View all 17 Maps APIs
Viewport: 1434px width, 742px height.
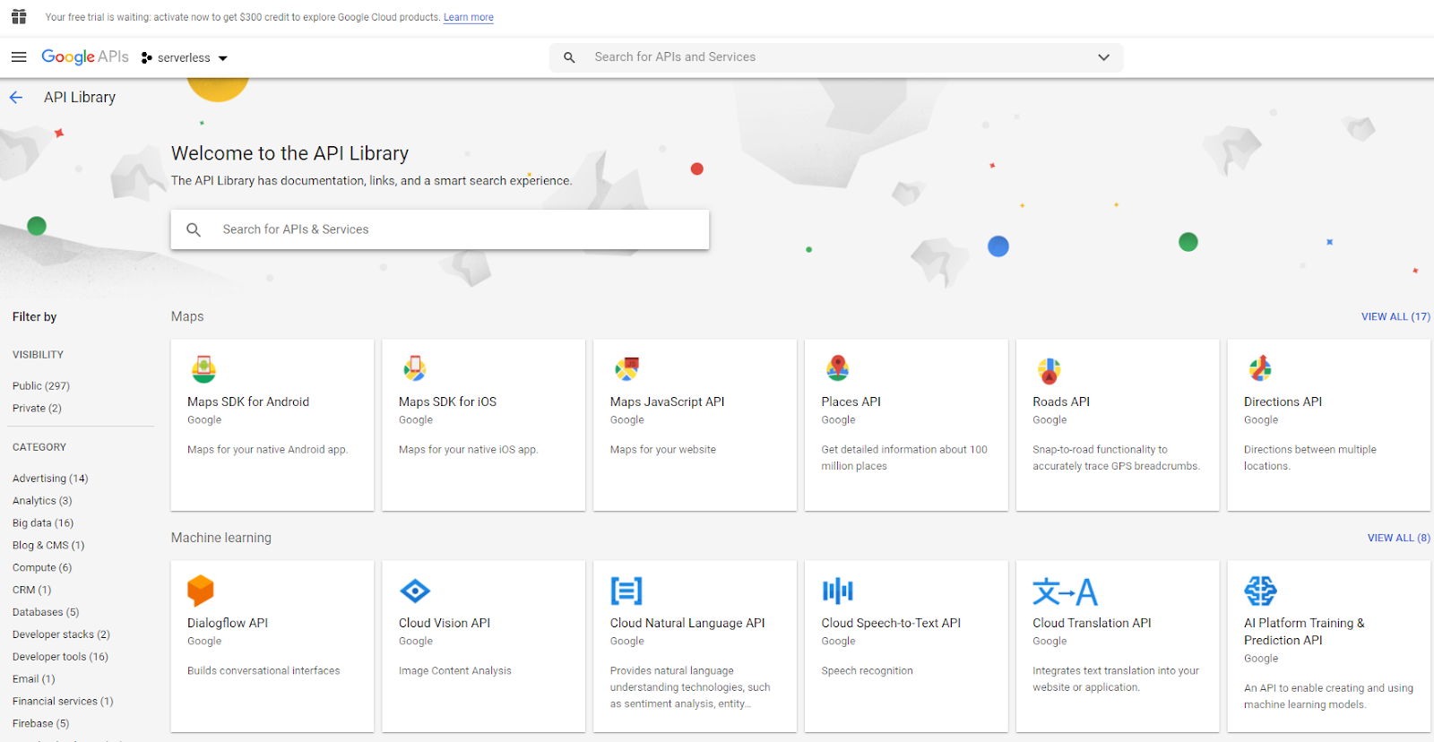click(x=1395, y=316)
